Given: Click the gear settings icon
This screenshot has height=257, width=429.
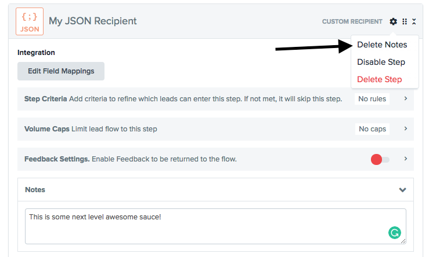Looking at the screenshot, I should tap(394, 21).
